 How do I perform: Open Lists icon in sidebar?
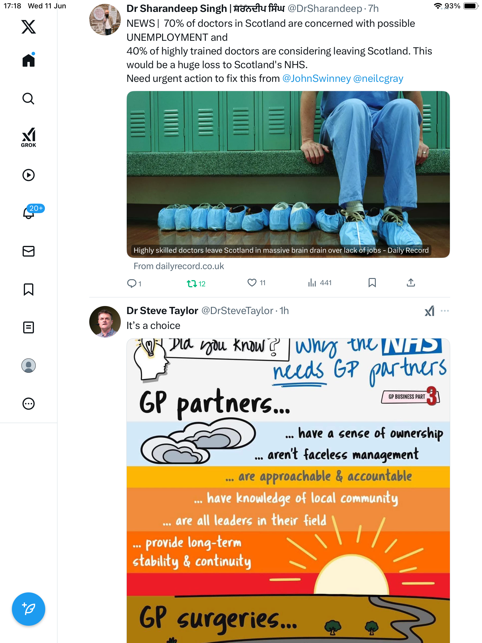[29, 327]
